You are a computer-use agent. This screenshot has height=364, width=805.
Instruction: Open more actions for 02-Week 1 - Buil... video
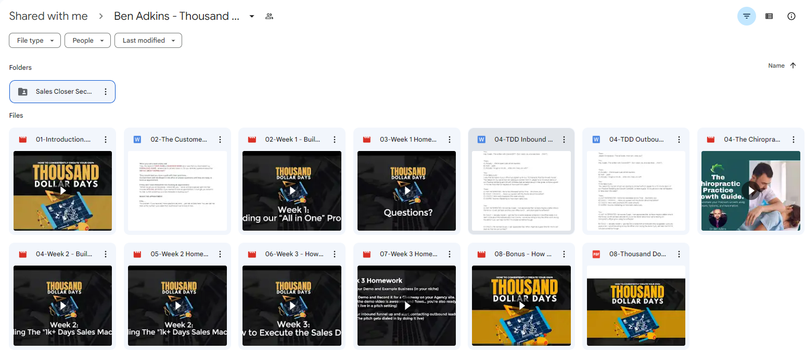[x=335, y=140]
